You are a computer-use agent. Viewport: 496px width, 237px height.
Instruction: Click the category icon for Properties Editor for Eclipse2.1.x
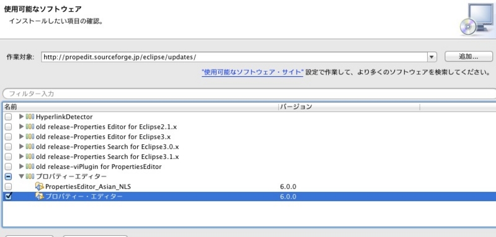pyautogui.click(x=30, y=127)
